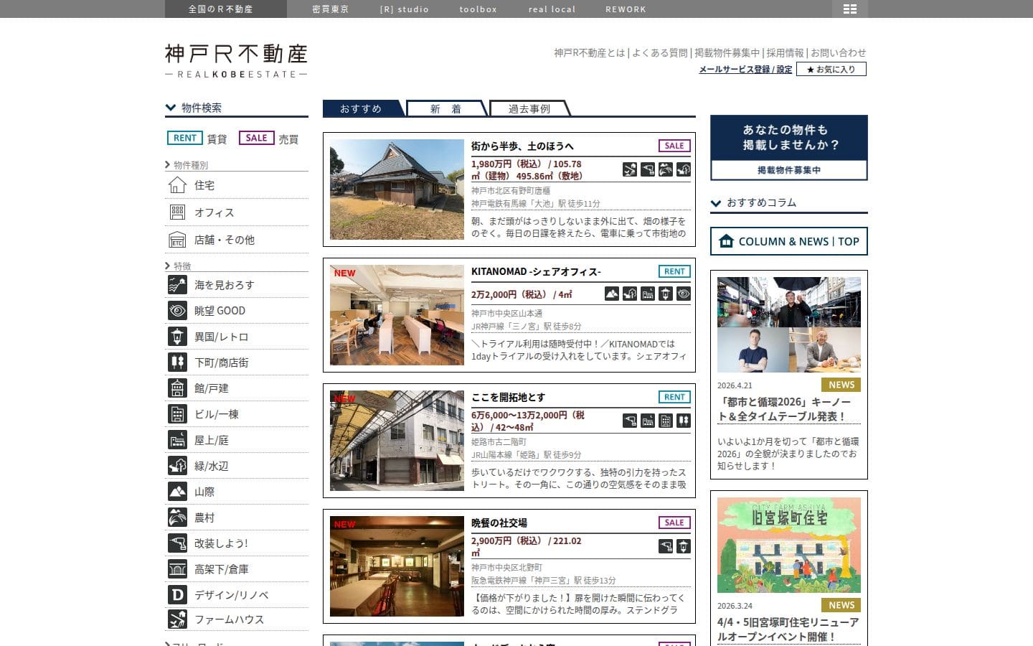
Task: Select the 緑/水辺 tree icon
Action: pyautogui.click(x=177, y=466)
